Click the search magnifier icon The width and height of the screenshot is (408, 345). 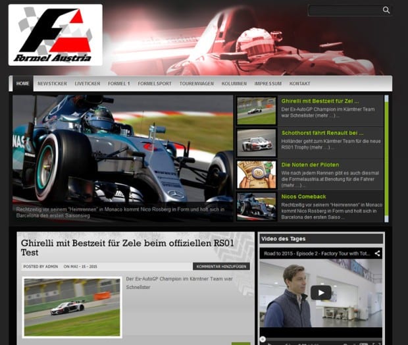tap(386, 10)
